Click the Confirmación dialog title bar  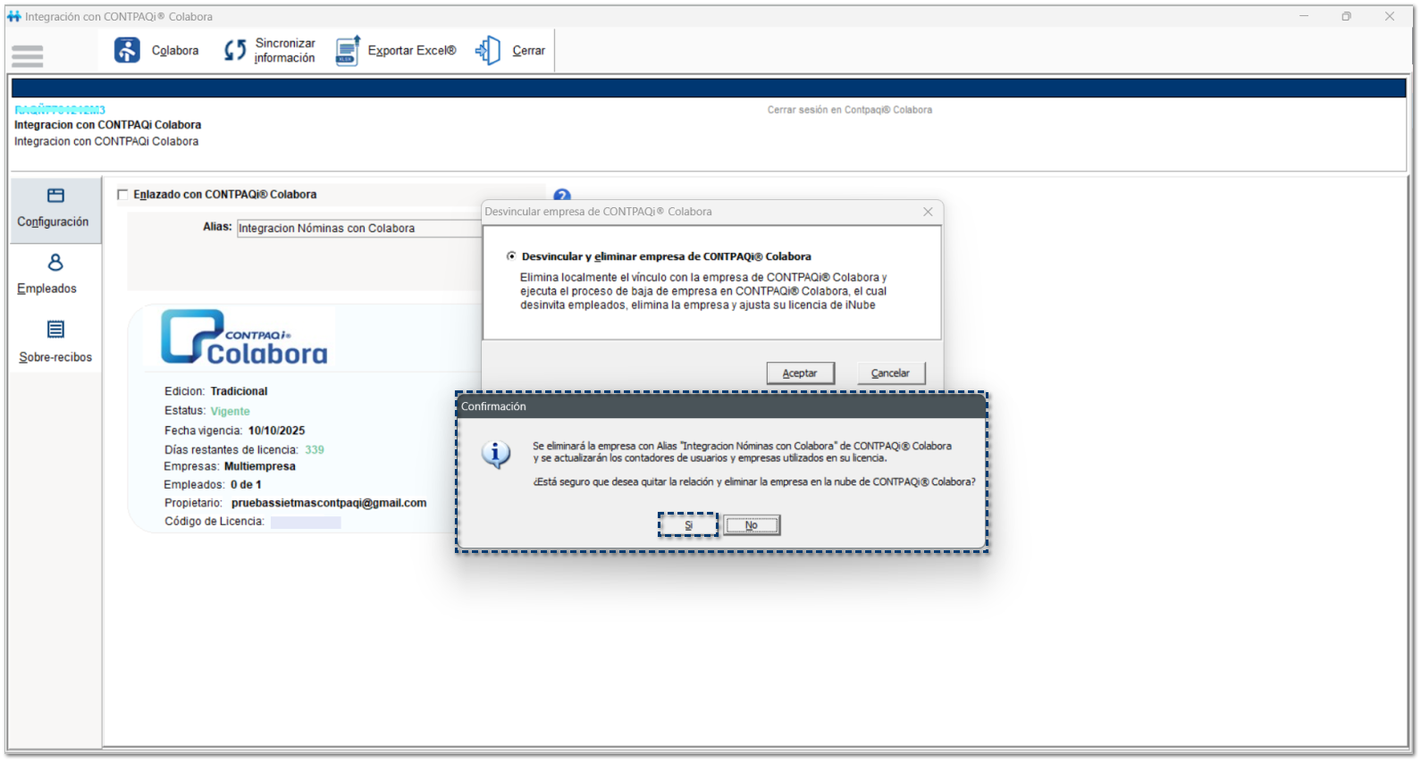(x=722, y=406)
